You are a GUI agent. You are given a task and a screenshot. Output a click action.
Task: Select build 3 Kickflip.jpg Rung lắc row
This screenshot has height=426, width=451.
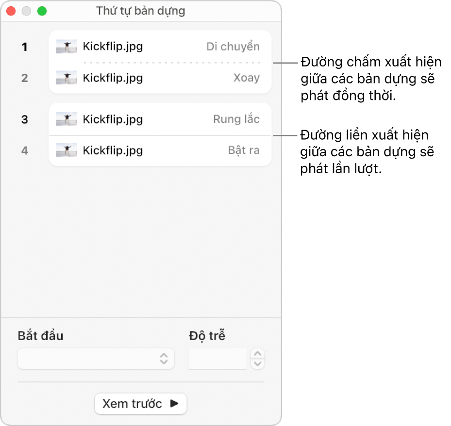click(160, 119)
